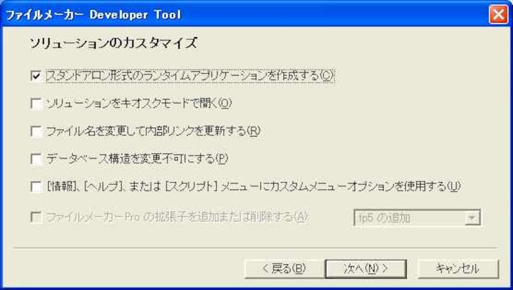Click the [情報]、[ヘルプ]、[スクリプト] menu option label
Screen dimensions: 513x290
253,187
